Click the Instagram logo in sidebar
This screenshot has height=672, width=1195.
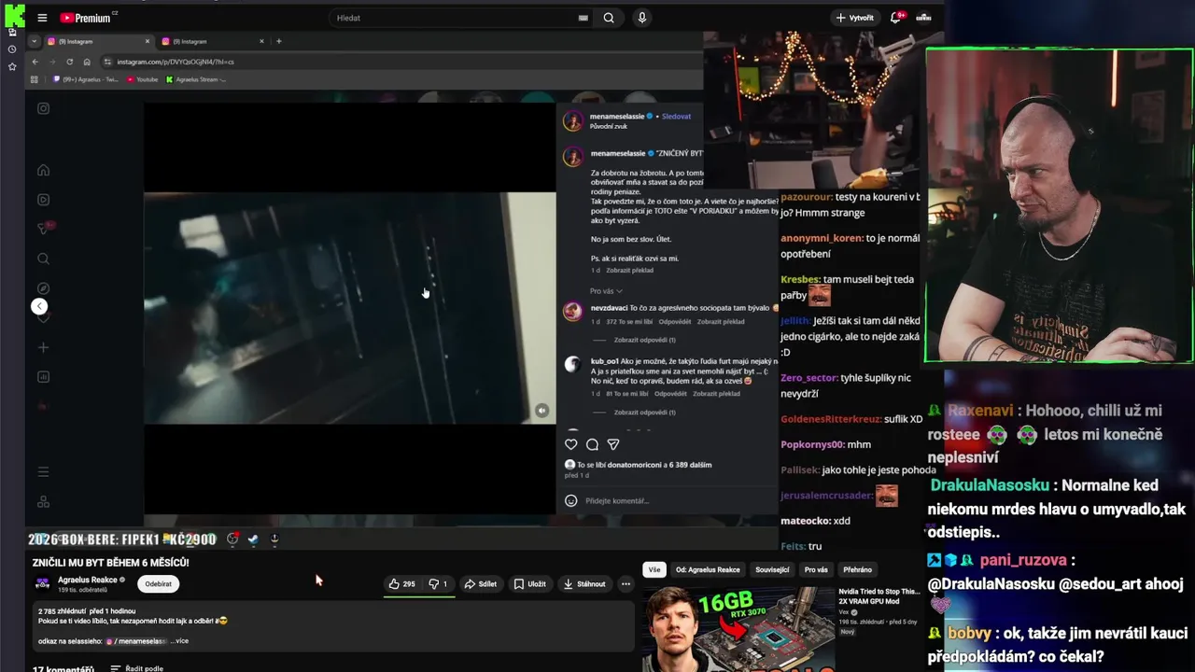coord(43,108)
